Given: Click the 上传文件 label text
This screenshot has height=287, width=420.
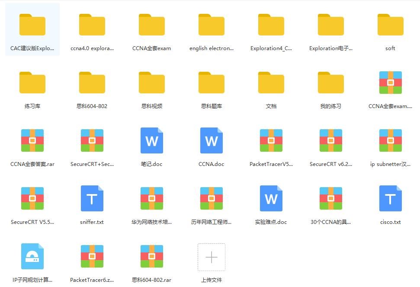Looking at the screenshot, I should coord(212,280).
